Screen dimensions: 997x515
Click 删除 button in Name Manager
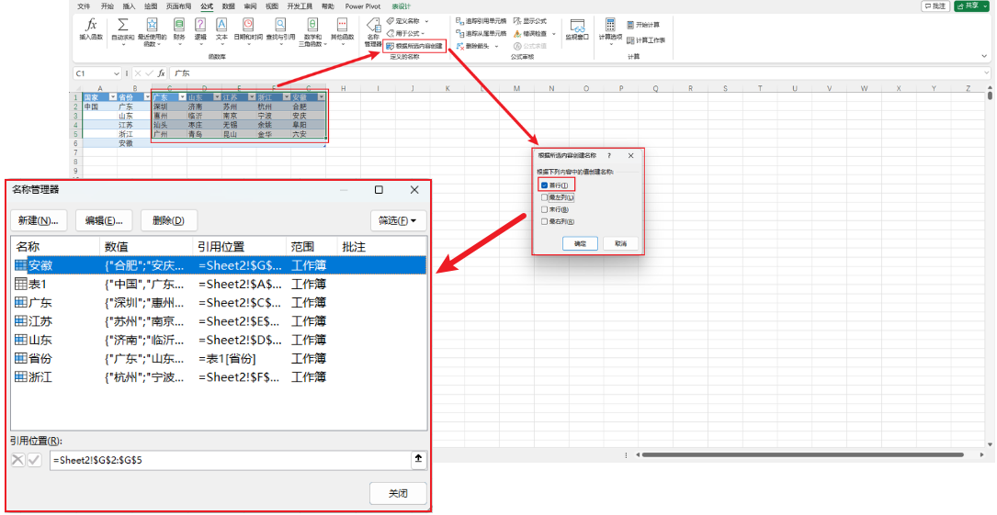[x=168, y=221]
